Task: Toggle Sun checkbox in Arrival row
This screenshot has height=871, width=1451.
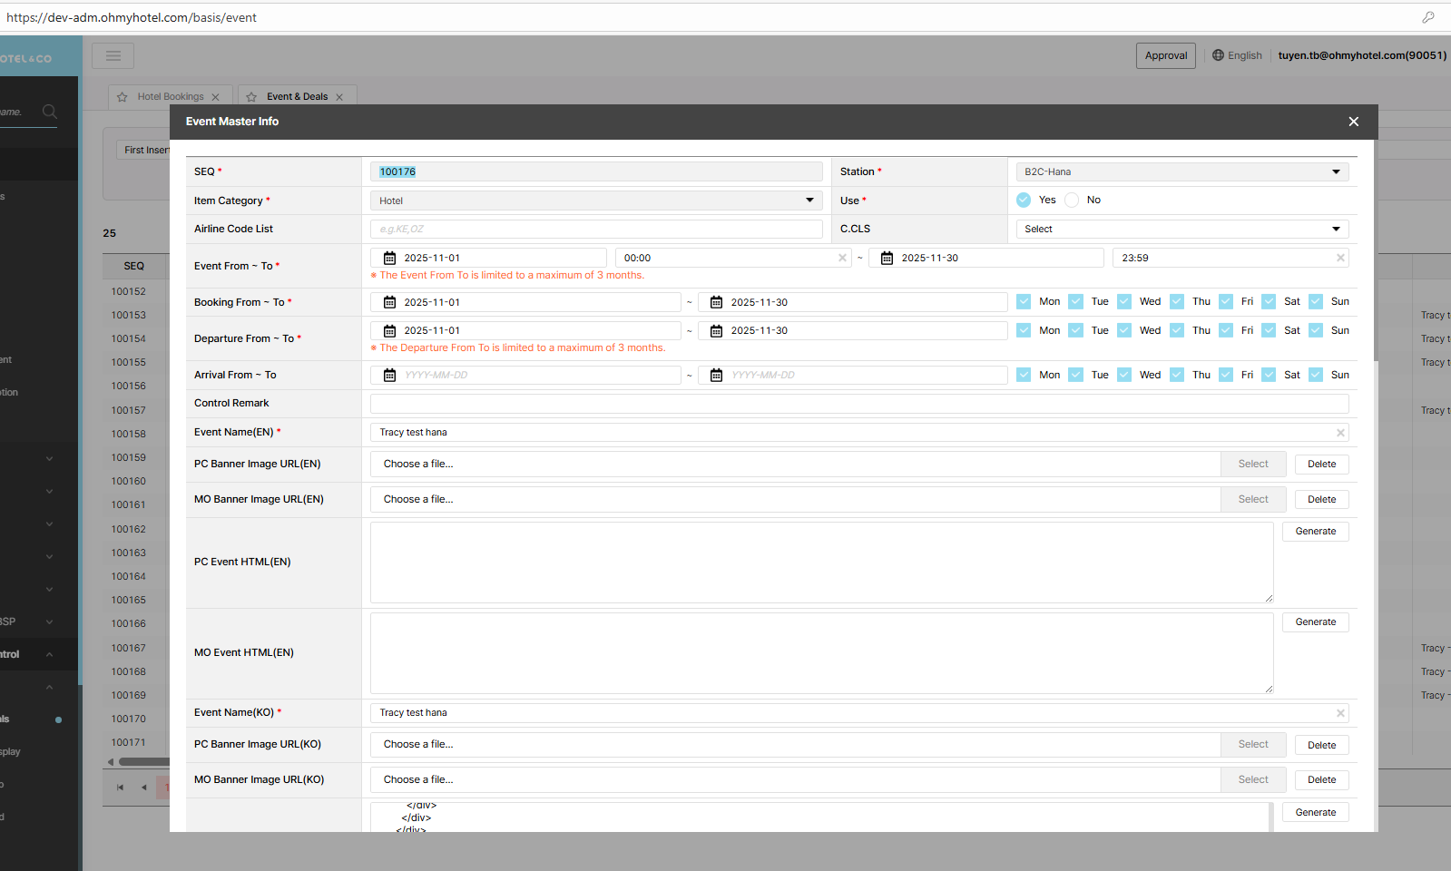Action: (1316, 376)
